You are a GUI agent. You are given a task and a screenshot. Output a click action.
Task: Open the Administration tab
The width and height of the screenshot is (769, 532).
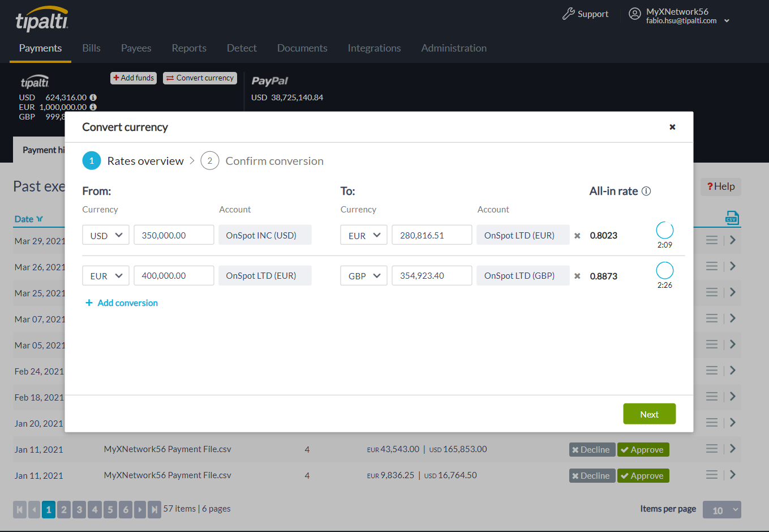click(x=454, y=48)
